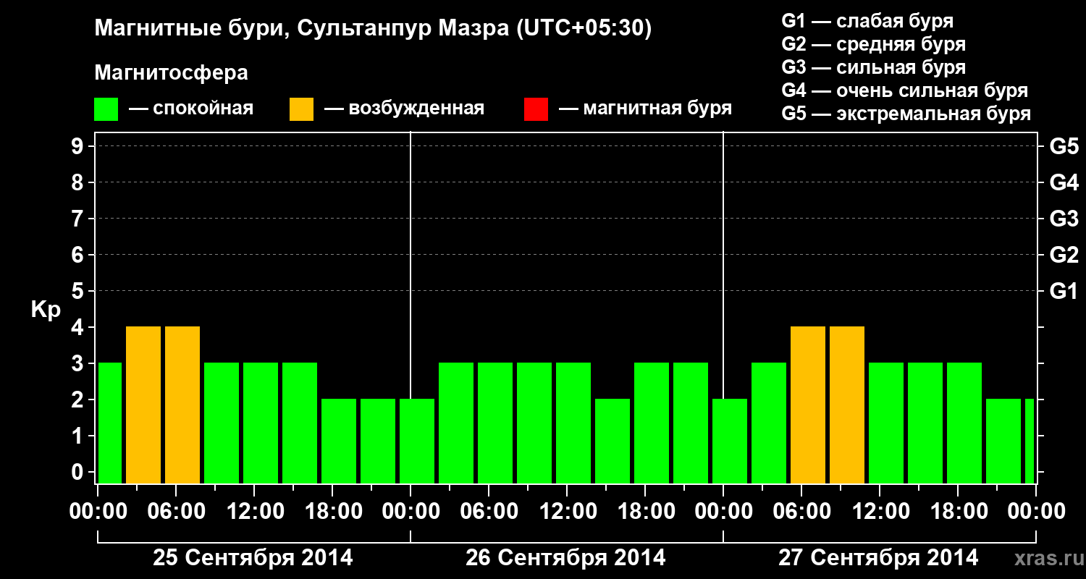Click the first orange bar on 27 September

[x=808, y=405]
